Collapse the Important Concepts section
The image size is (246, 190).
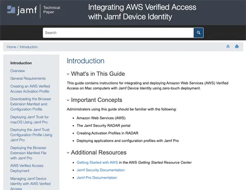68,100
